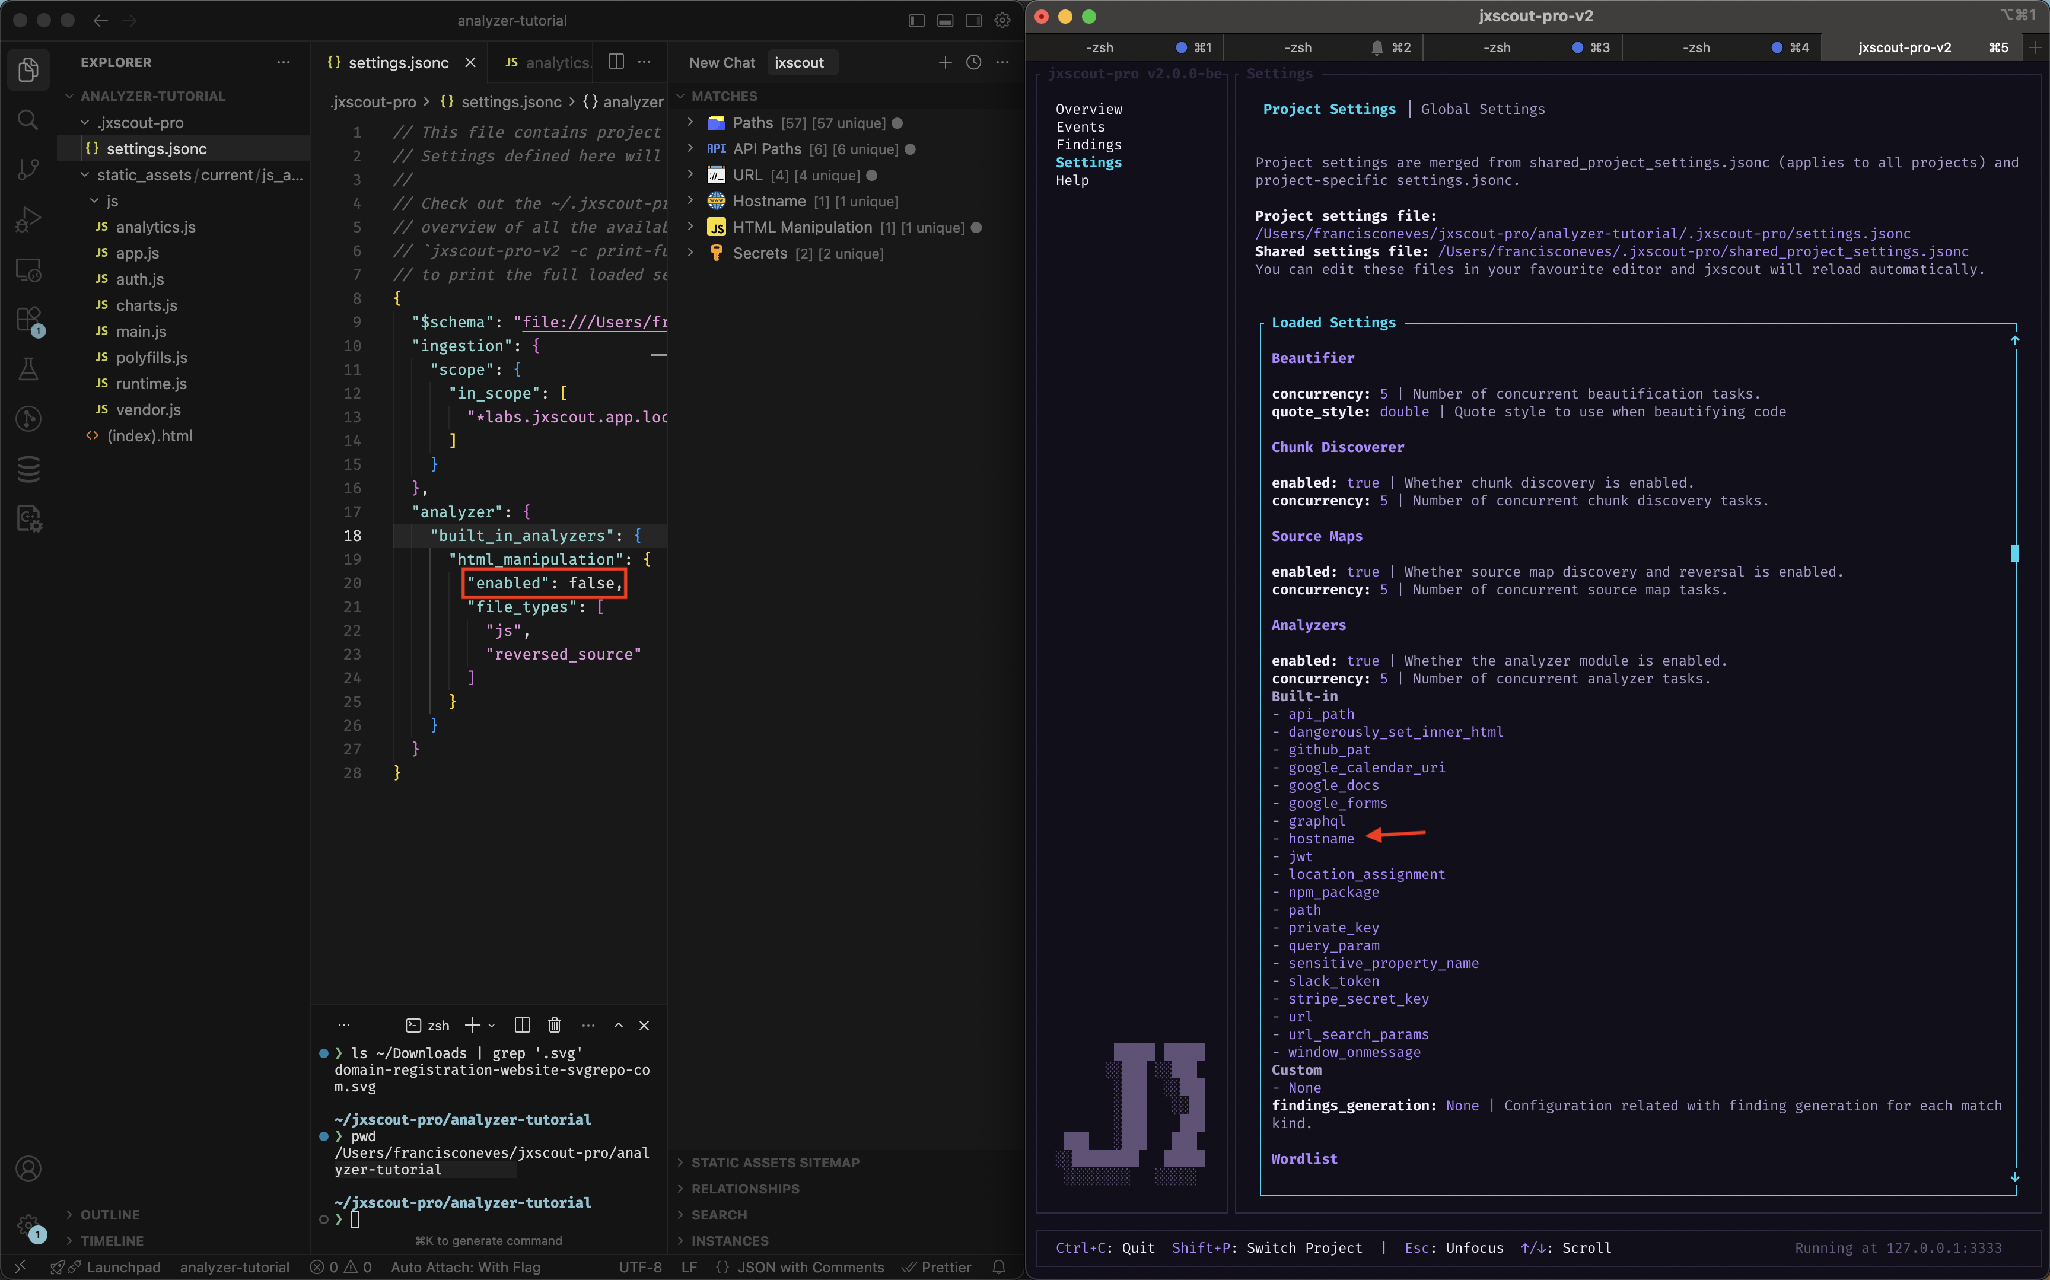Image resolution: width=2050 pixels, height=1280 pixels.
Task: Split the integrated terminal
Action: 522,1025
